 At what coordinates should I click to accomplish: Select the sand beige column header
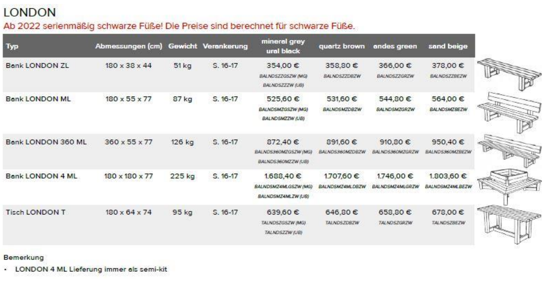(x=448, y=46)
